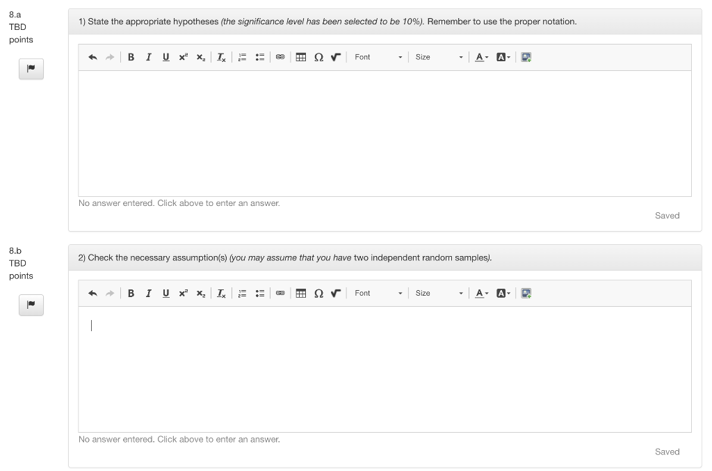Insert an image in the second answer editor
Viewport: 712px width, 471px height.
[526, 293]
